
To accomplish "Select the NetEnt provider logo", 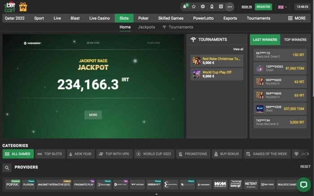I will 251,184.
